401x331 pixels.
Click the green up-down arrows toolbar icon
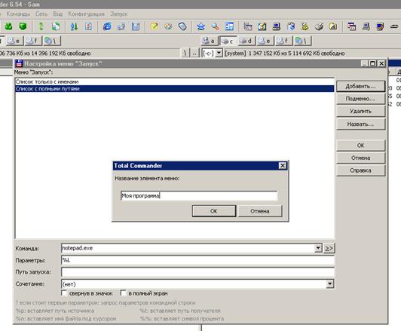(41, 26)
